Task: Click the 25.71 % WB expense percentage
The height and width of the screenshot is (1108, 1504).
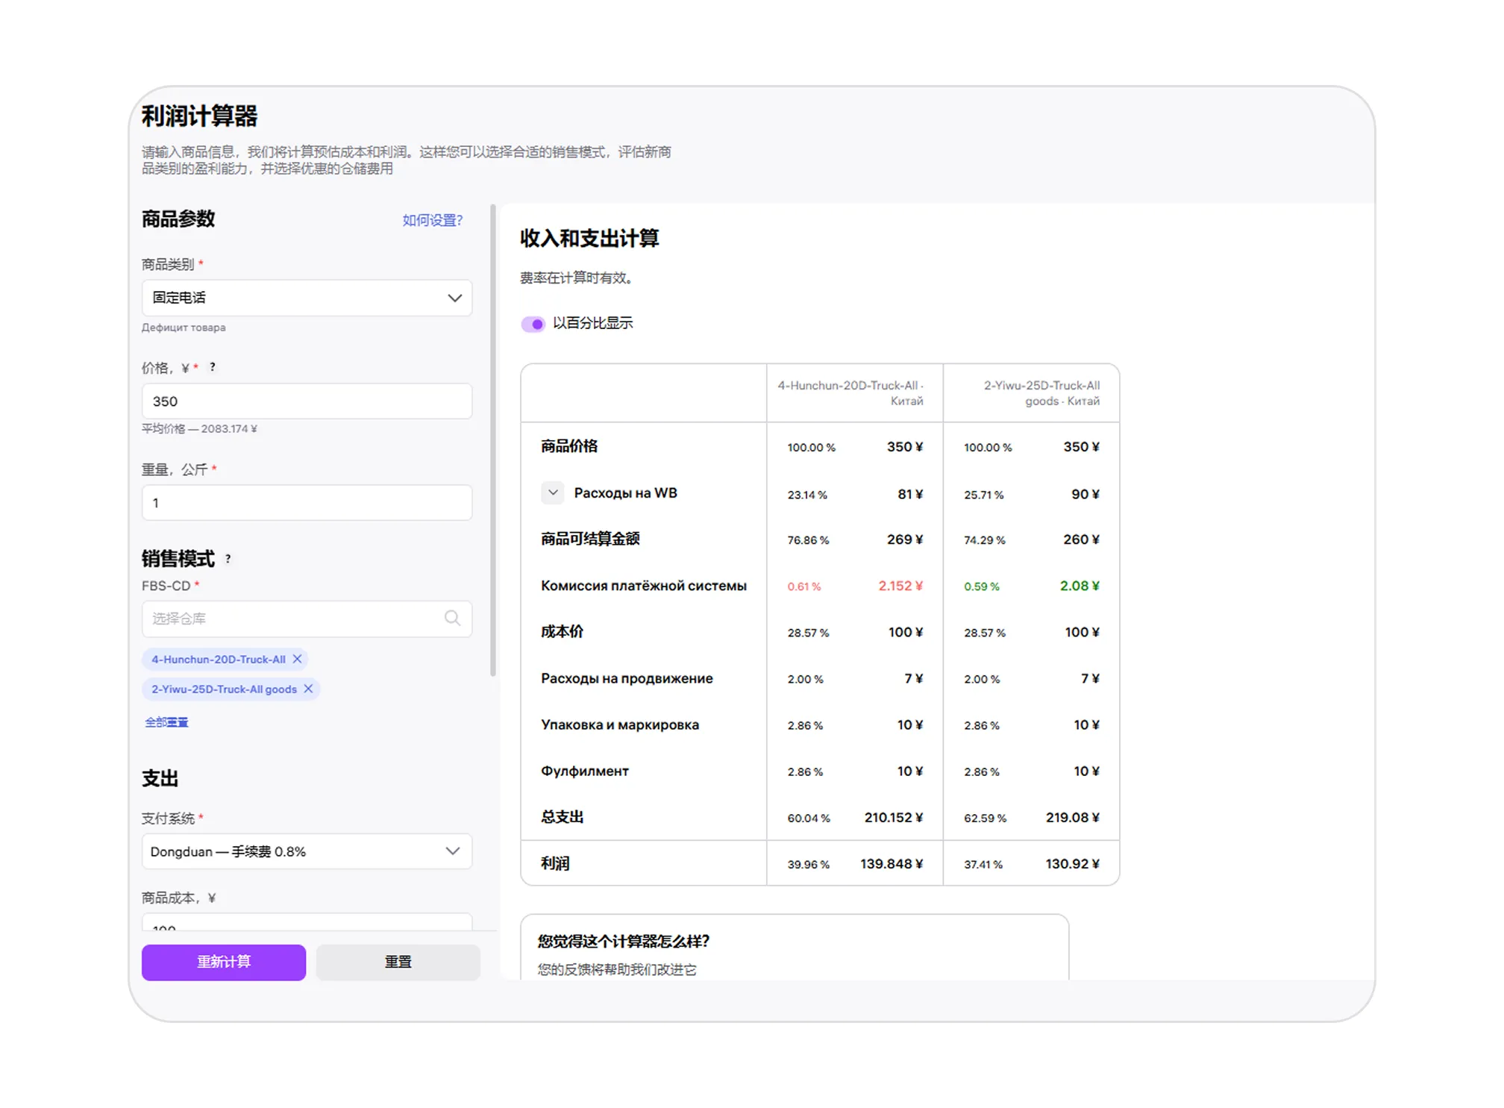Action: (x=984, y=495)
